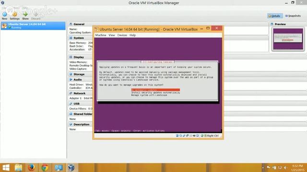This screenshot has height=172, width=307.
Task: Click the greyed Discard toolbar icon
Action: [x=35, y=14]
